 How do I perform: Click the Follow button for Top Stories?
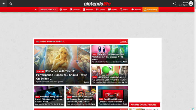[124, 41]
